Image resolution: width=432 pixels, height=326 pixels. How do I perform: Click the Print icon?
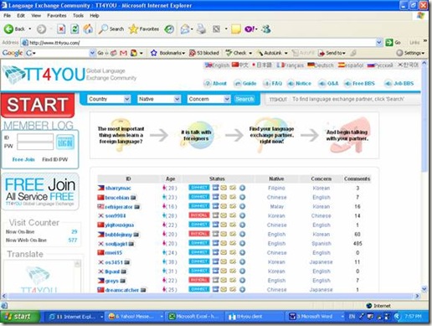tap(202, 28)
